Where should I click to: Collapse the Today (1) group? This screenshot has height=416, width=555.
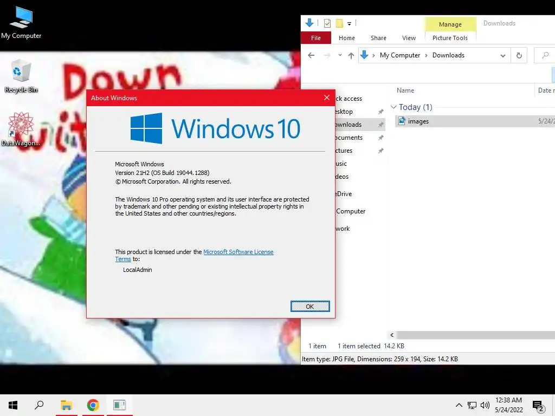[393, 107]
